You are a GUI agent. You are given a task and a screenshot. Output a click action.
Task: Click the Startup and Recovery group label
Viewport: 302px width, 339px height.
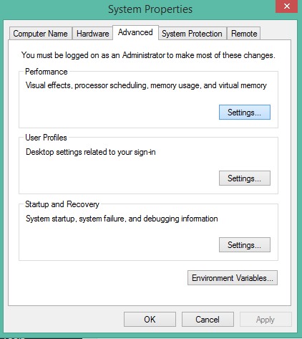pos(62,204)
